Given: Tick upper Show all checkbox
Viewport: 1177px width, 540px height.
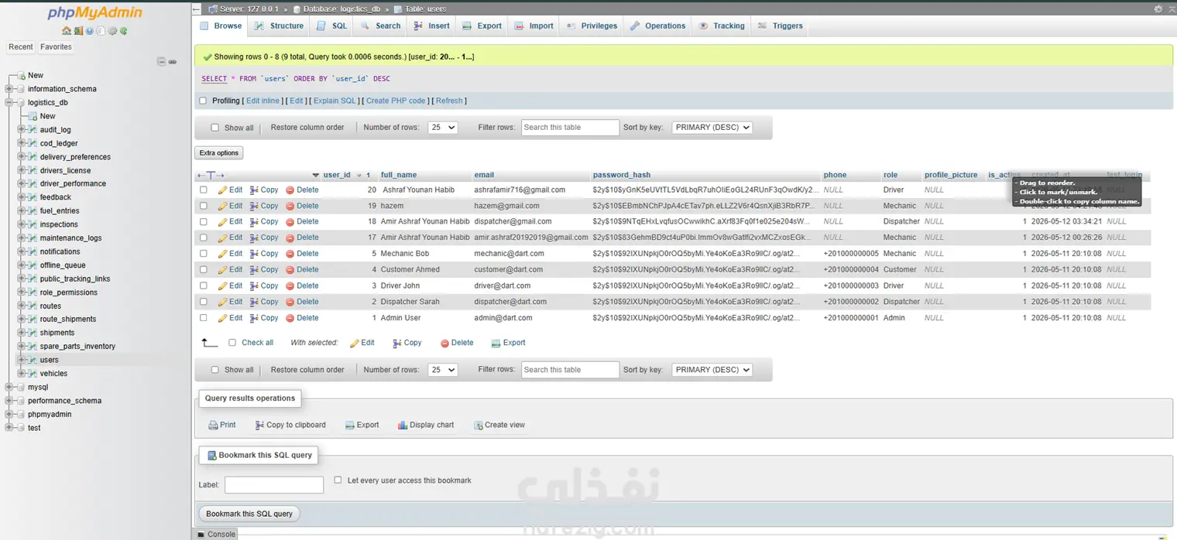Looking at the screenshot, I should click(x=215, y=128).
